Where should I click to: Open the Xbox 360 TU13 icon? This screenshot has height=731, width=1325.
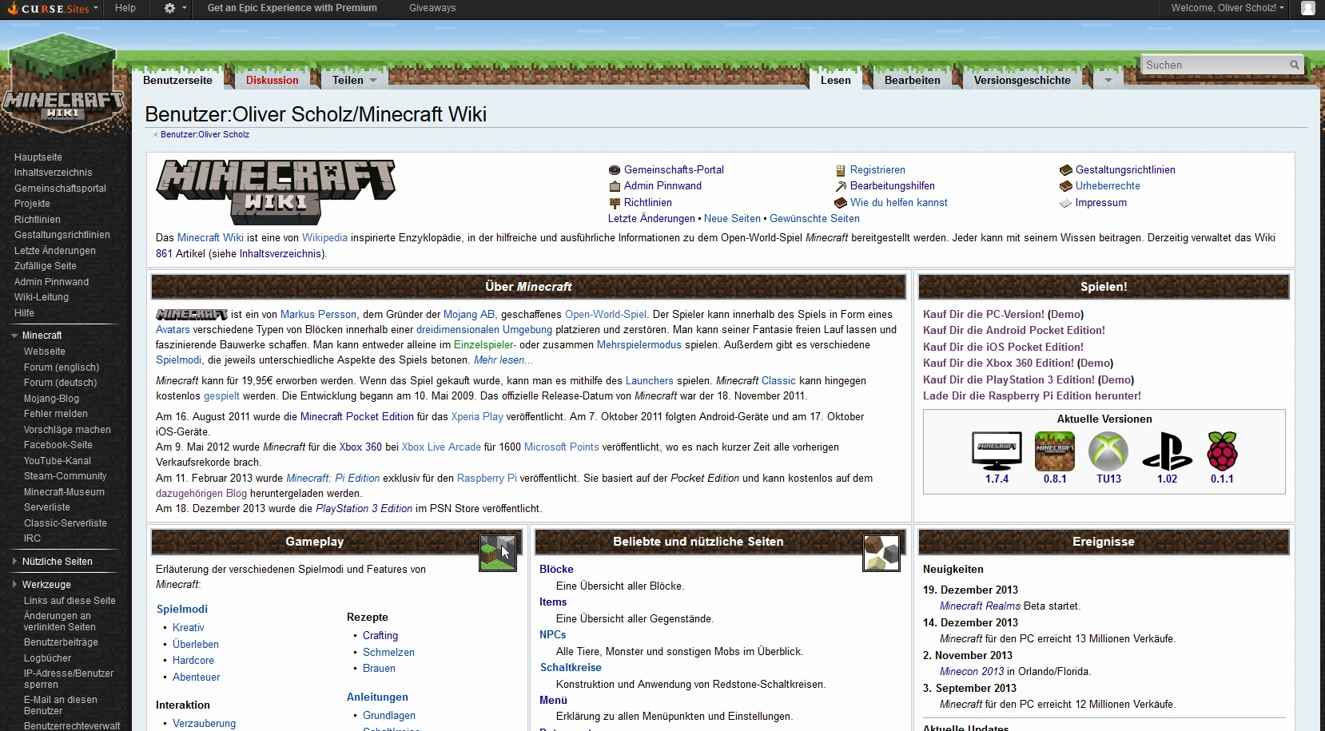pyautogui.click(x=1108, y=451)
